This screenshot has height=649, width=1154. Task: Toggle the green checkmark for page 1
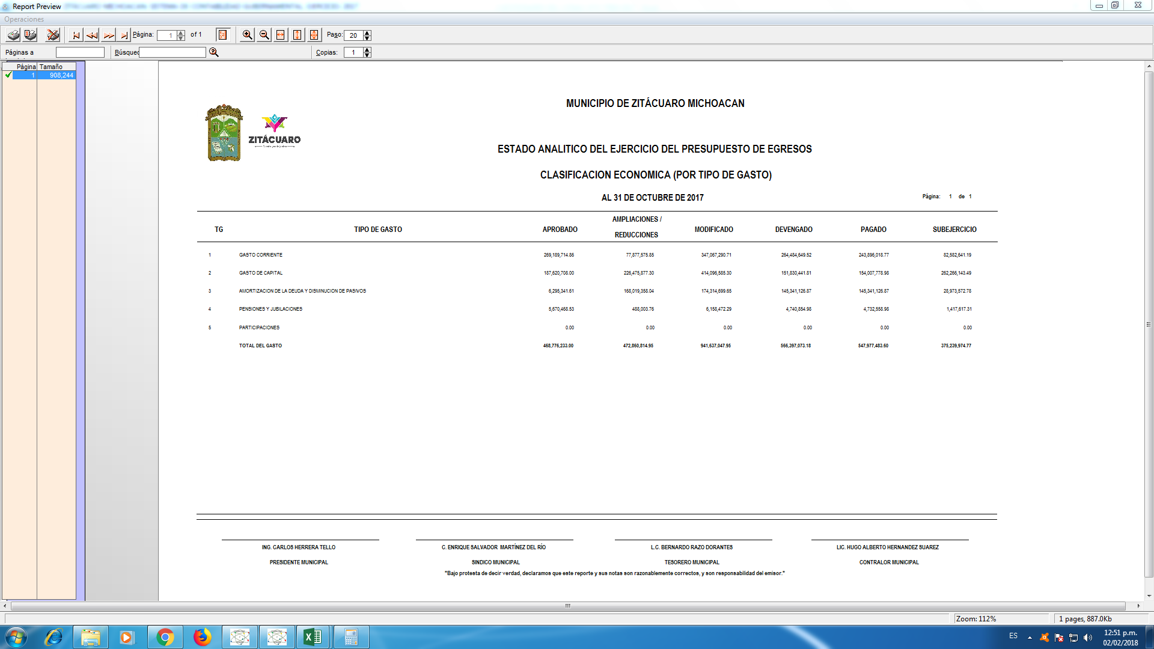[8, 75]
